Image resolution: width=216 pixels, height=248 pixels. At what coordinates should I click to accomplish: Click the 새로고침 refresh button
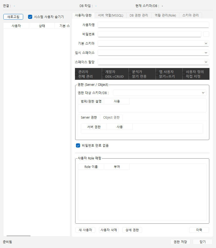click(13, 17)
